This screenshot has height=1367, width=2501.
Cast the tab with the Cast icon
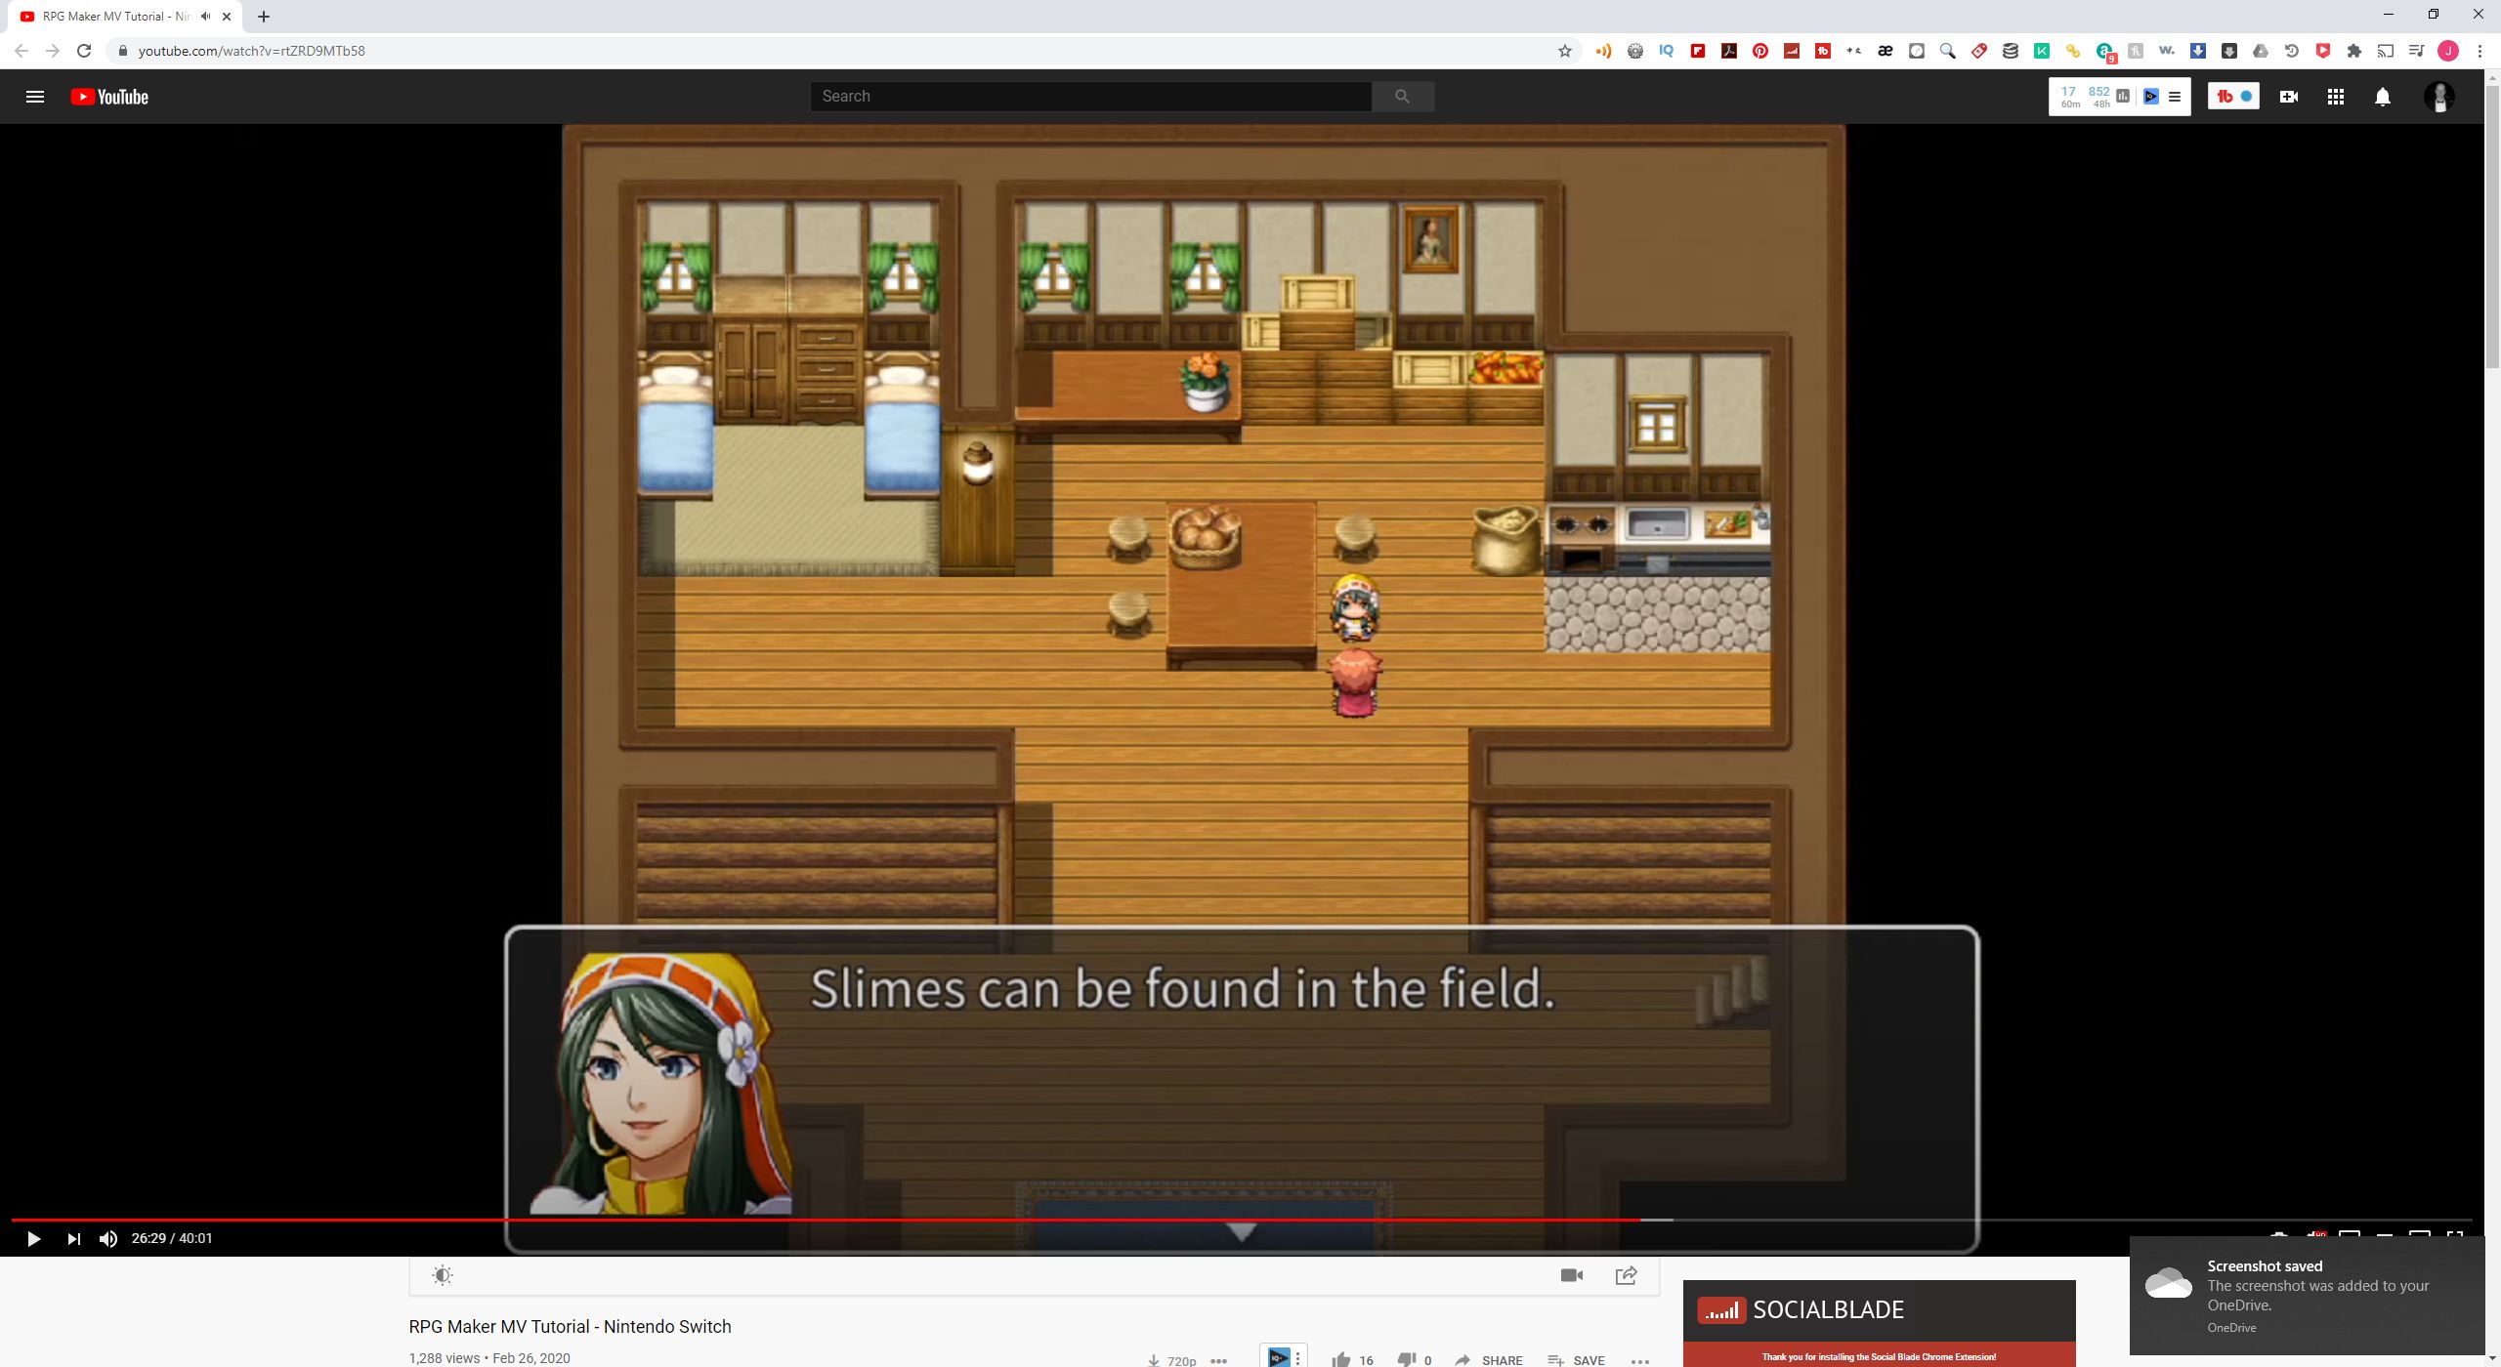[2386, 51]
